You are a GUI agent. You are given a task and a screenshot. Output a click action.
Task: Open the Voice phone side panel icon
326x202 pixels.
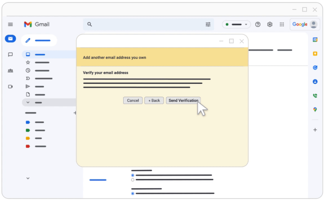tap(315, 96)
